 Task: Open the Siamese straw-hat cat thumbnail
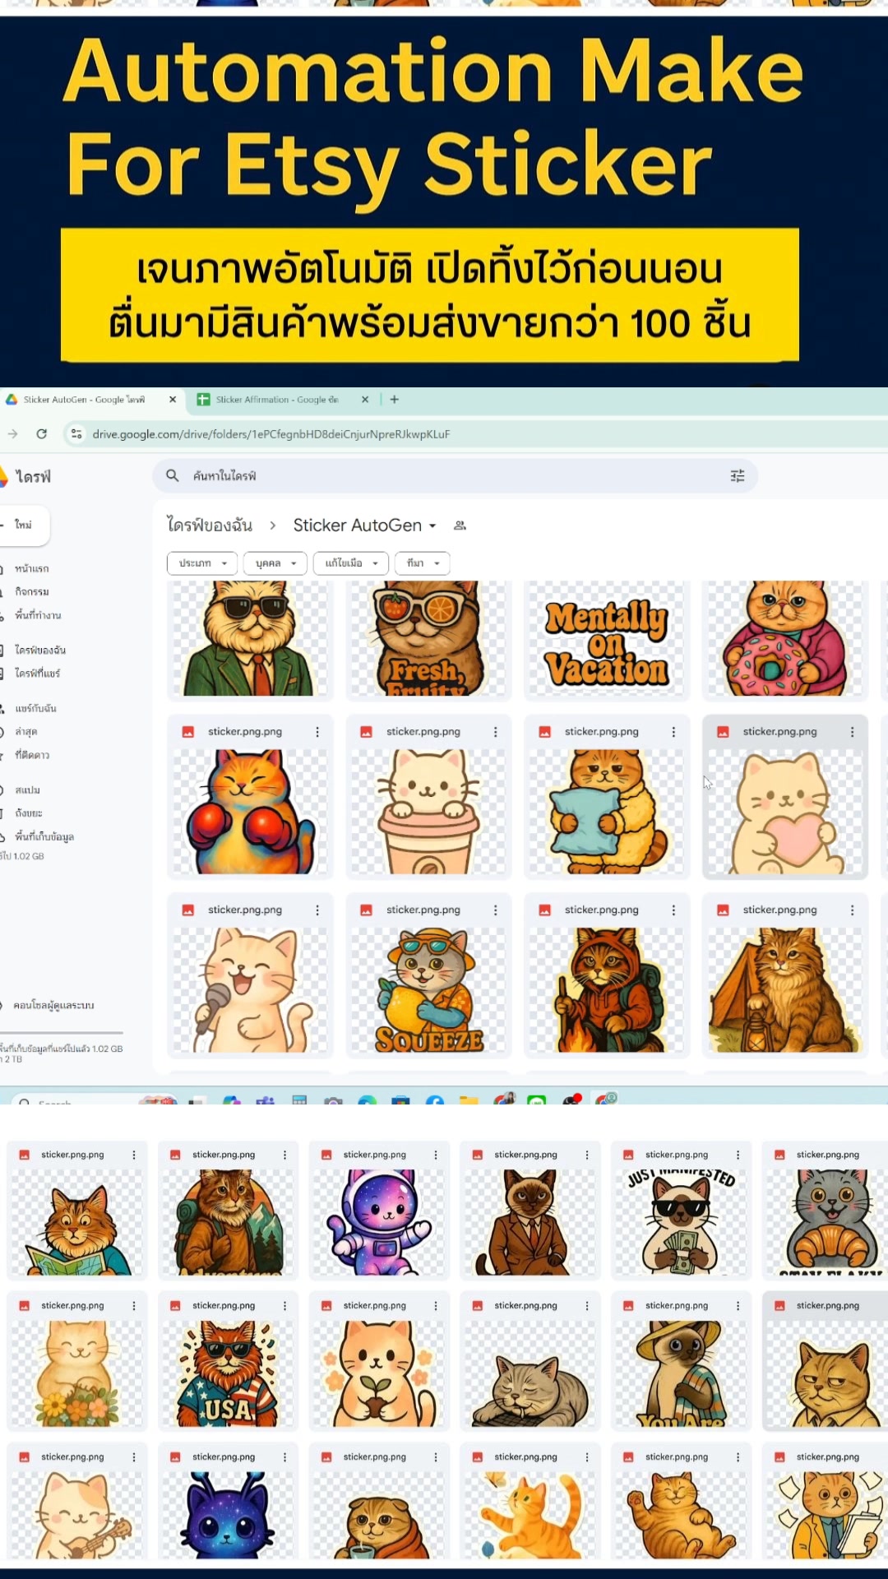(679, 1373)
